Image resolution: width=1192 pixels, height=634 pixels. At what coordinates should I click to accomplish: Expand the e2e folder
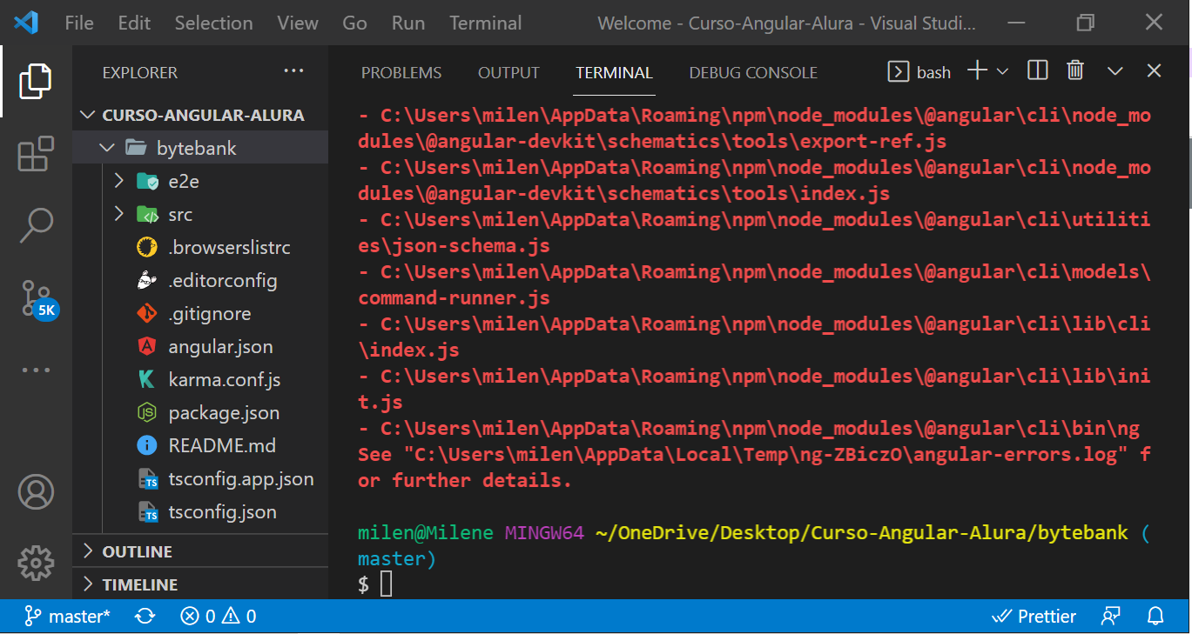(200, 181)
